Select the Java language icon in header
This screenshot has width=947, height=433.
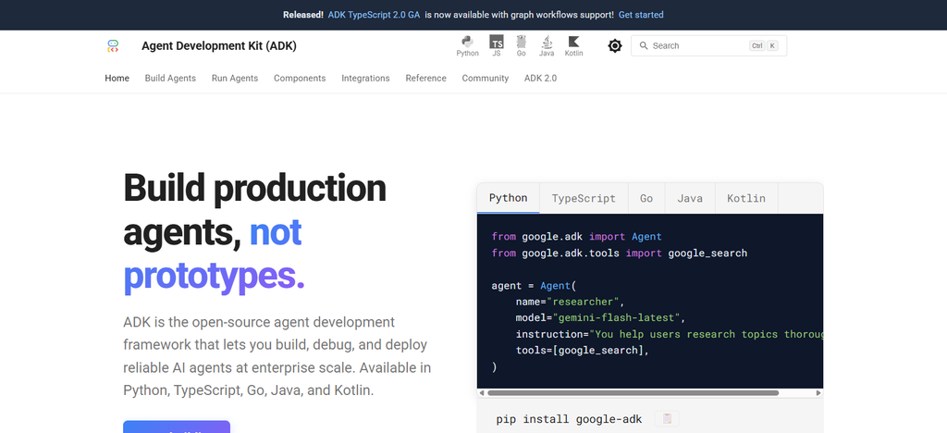click(x=547, y=46)
